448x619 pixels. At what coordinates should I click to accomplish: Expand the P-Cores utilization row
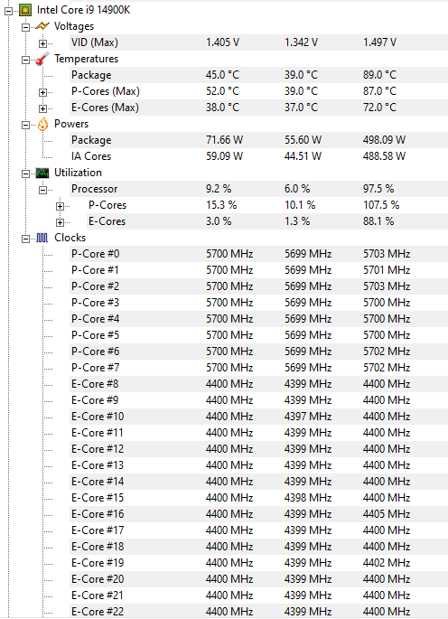coord(60,206)
